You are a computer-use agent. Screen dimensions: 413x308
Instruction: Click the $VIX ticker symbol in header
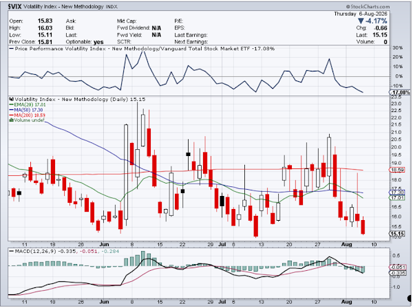14,7
